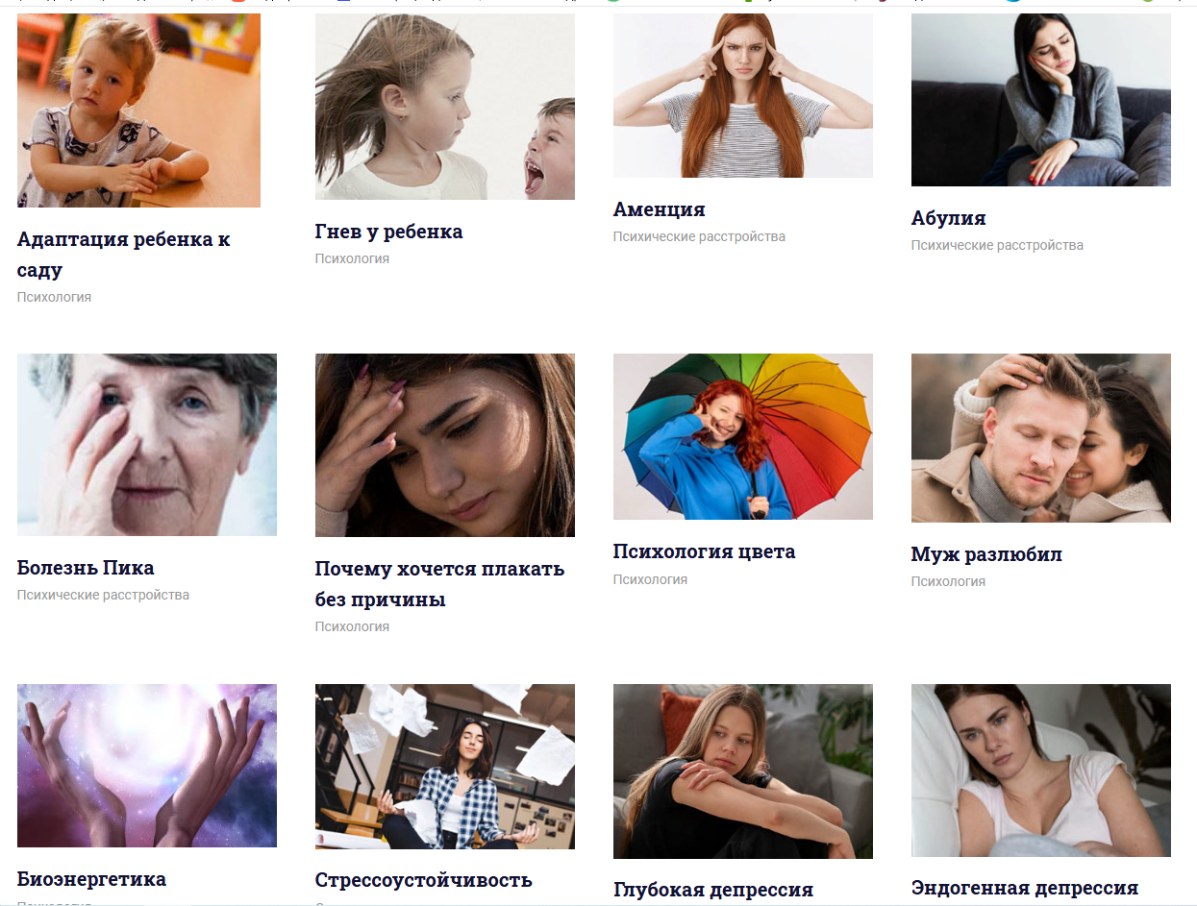The width and height of the screenshot is (1197, 906).
Task: Click the glowing hands cosmic thumbnail
Action: click(147, 766)
